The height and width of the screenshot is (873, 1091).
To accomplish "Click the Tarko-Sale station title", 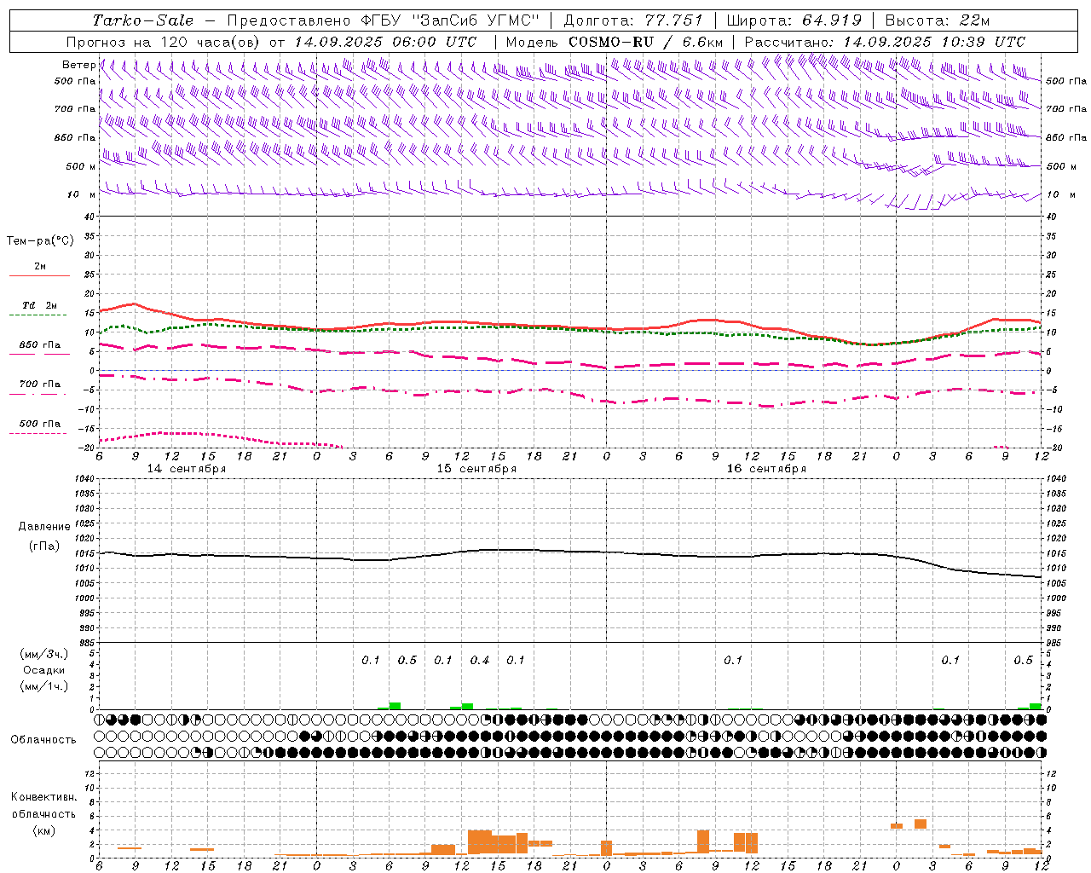I will tap(143, 20).
